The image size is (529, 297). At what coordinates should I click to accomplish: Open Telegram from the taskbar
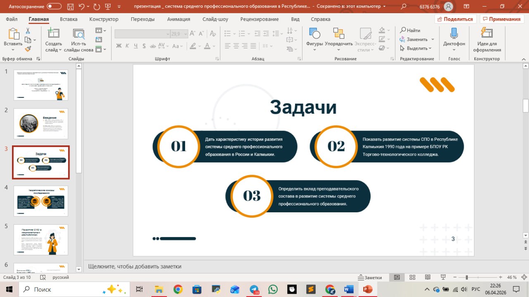(x=255, y=289)
